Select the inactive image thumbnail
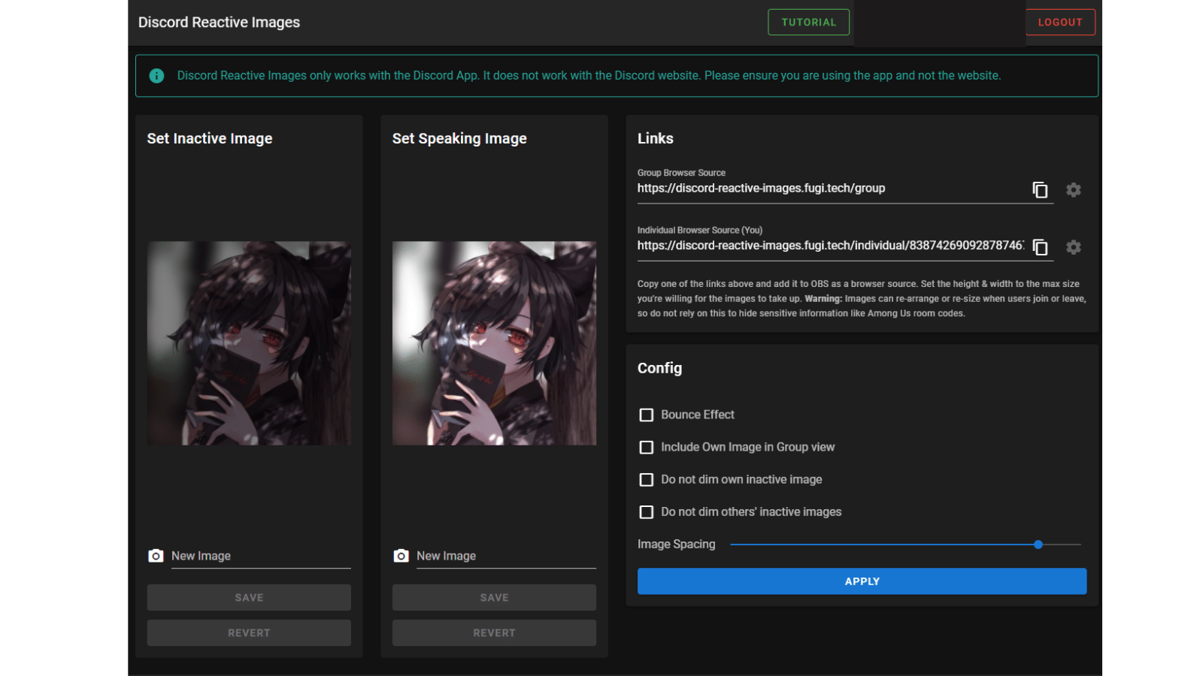Screen dimensions: 1203x676 coord(249,343)
